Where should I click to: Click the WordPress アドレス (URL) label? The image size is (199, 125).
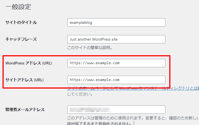click(29, 63)
